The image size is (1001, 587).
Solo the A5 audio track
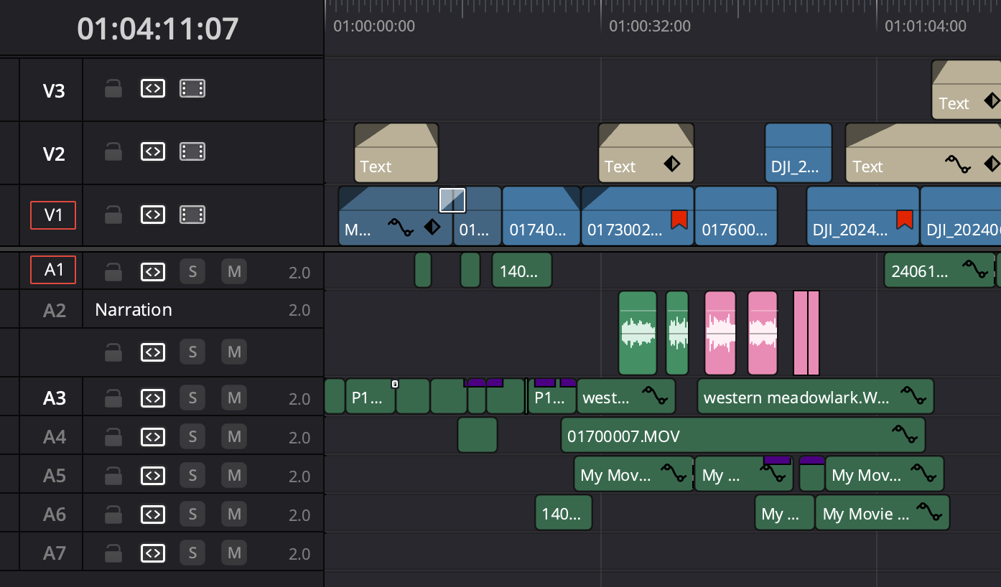192,475
